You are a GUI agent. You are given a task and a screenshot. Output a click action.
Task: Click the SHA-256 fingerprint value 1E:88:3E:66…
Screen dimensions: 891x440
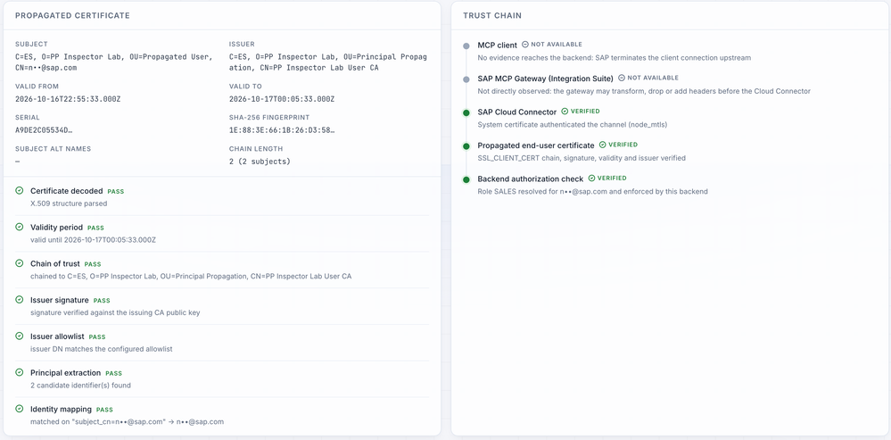pyautogui.click(x=282, y=130)
